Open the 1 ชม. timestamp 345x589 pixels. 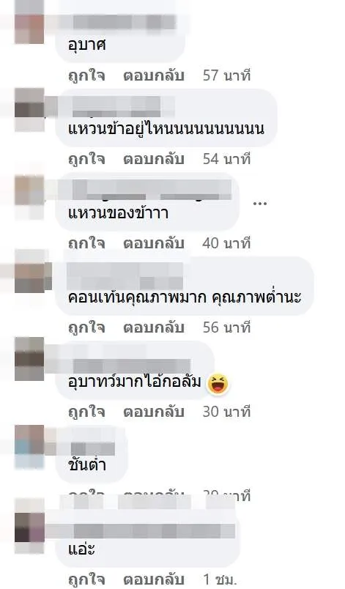tap(220, 580)
